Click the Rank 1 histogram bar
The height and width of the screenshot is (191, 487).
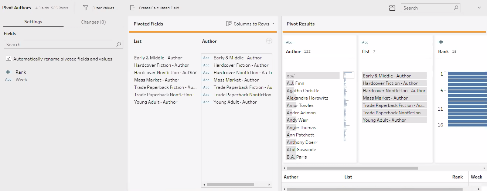point(467,74)
